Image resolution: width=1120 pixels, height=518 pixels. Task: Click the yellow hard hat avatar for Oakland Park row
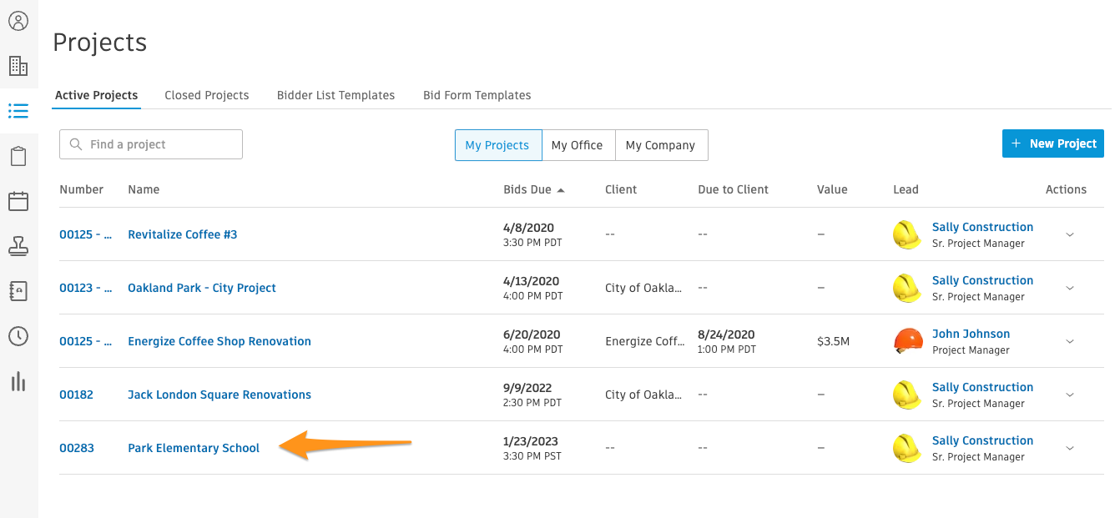(907, 288)
